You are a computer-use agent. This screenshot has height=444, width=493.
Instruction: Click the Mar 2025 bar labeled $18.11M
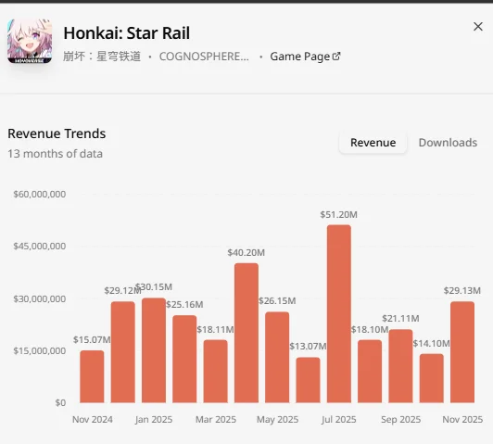pos(215,372)
